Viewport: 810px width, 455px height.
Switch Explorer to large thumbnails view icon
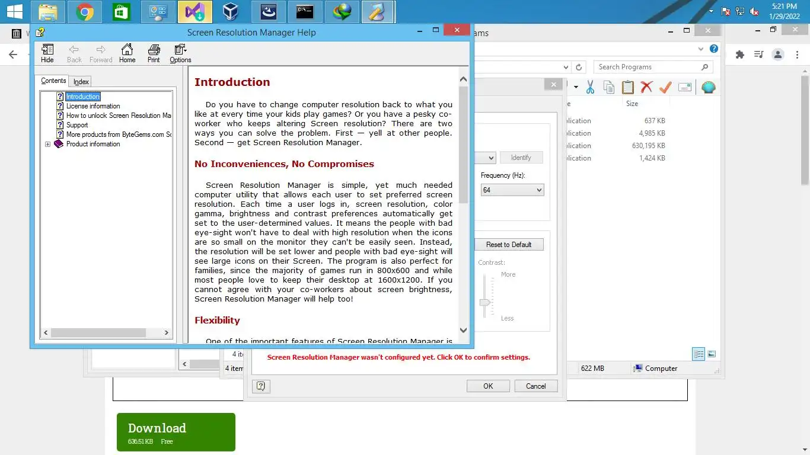point(712,354)
